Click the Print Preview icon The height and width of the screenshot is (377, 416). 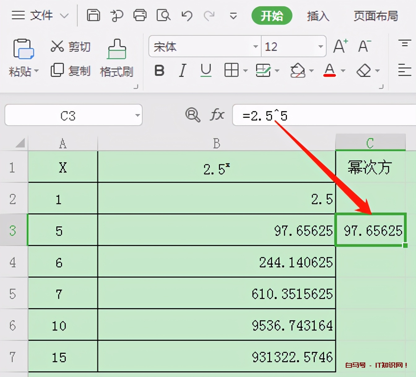163,15
